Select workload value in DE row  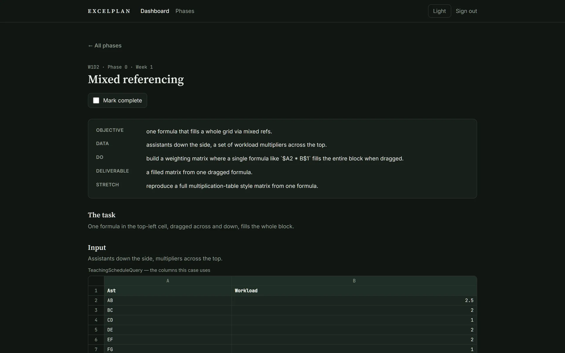(x=354, y=330)
